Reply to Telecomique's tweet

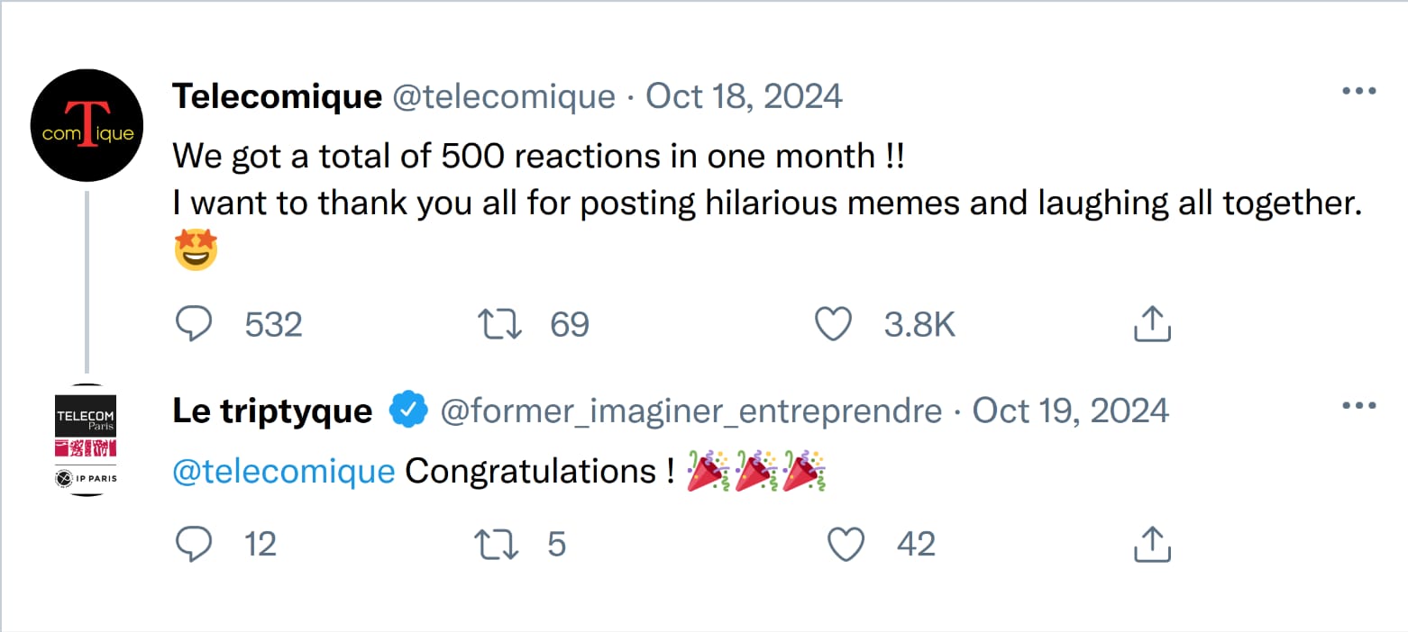click(193, 324)
